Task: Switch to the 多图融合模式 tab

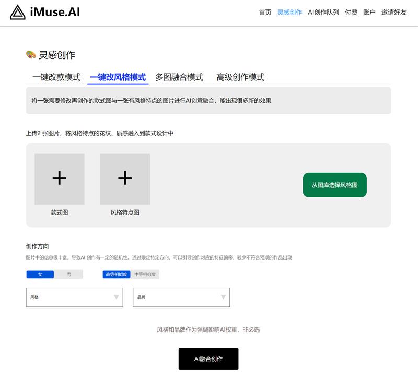Action: pyautogui.click(x=179, y=76)
